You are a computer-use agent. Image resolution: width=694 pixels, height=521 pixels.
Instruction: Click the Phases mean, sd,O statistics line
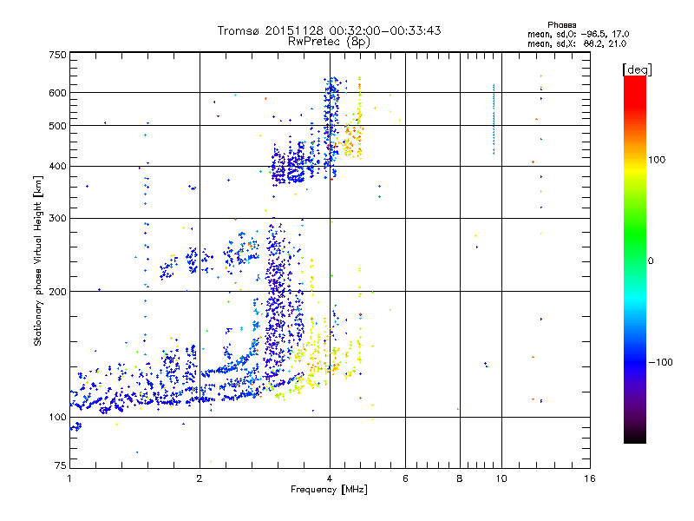[578, 34]
